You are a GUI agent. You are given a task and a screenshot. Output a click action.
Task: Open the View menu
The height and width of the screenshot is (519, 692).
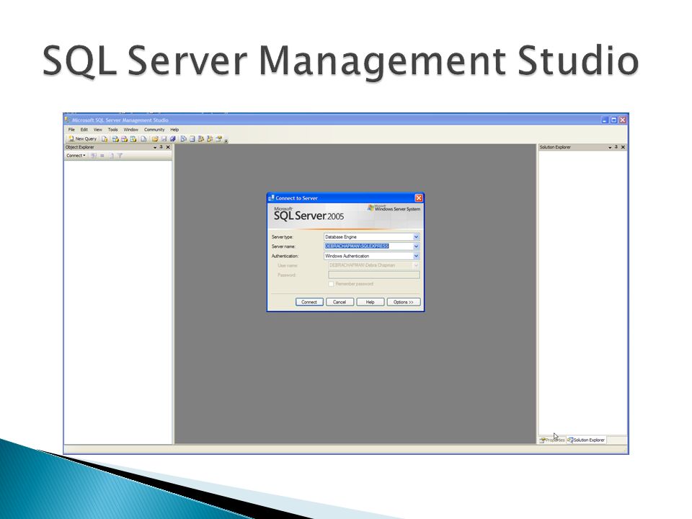pyautogui.click(x=97, y=130)
